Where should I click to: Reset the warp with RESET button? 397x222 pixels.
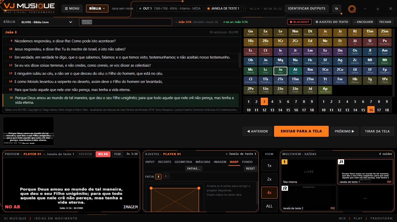251,168
